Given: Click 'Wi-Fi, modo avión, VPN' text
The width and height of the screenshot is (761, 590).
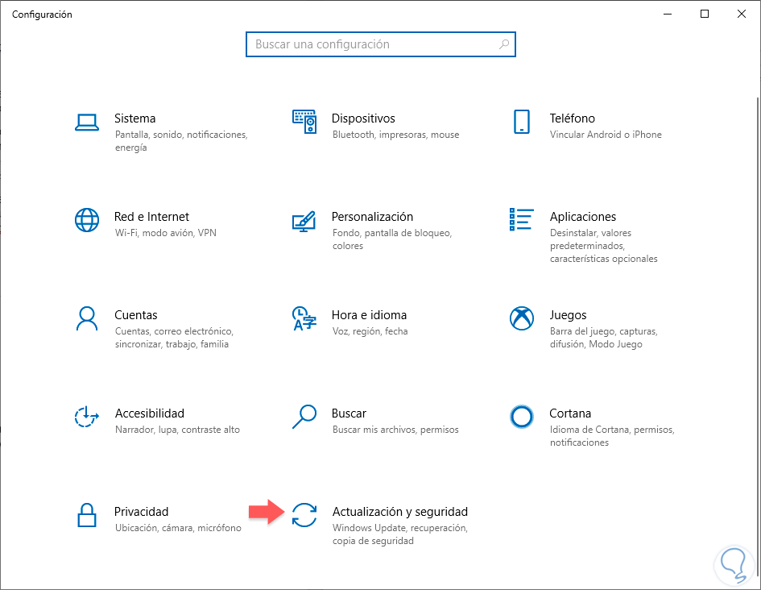Looking at the screenshot, I should tap(166, 233).
